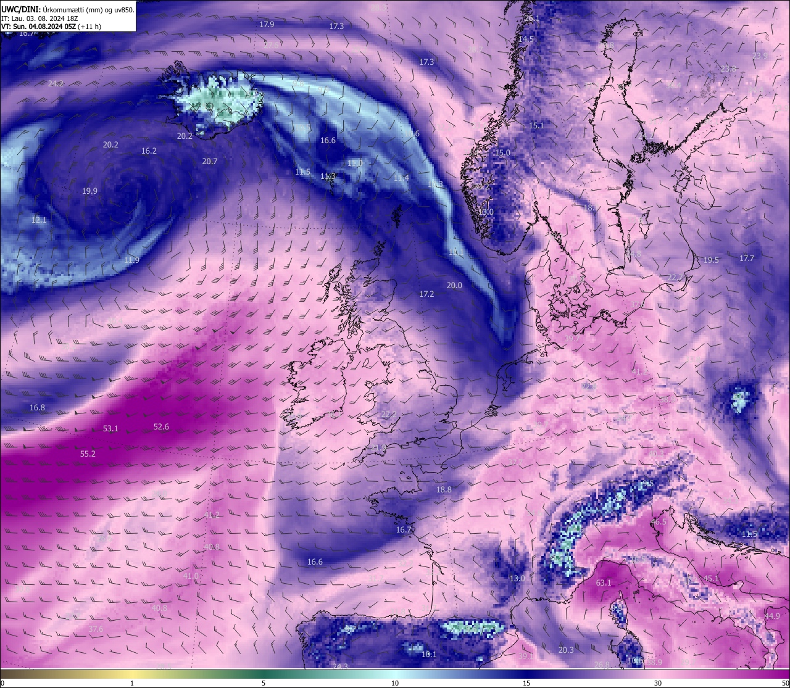Click the 10.1 label over Spain
This screenshot has height=688, width=790.
(429, 655)
